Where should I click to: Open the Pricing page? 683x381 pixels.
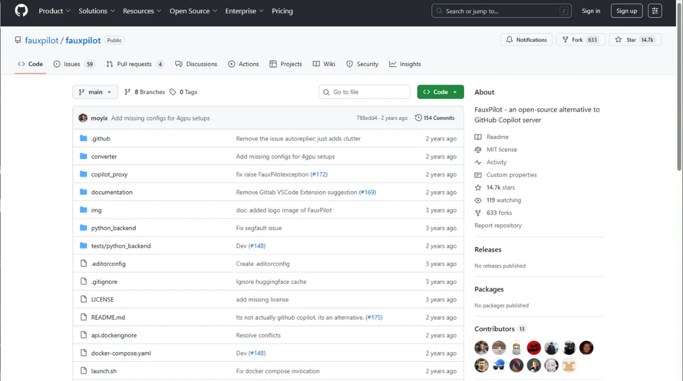tap(282, 11)
